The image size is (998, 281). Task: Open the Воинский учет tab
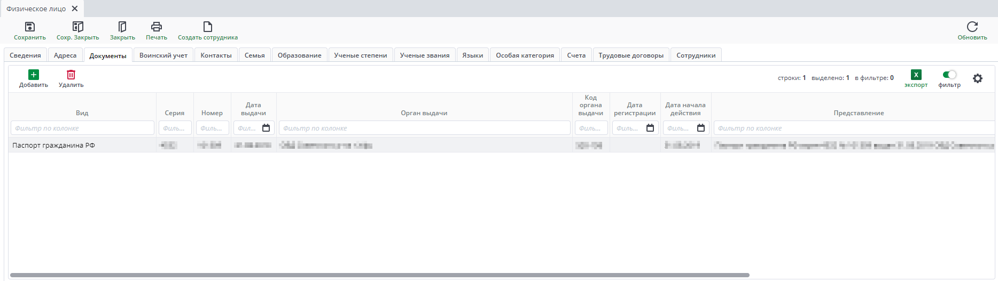click(163, 55)
